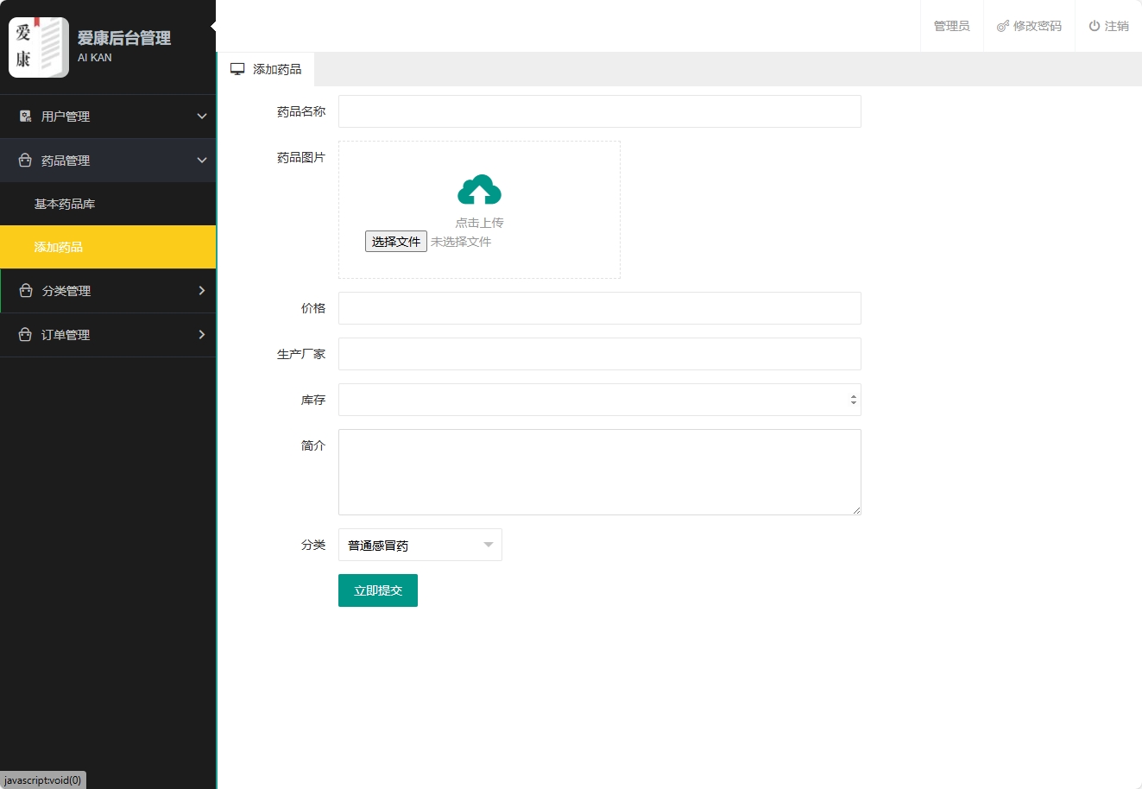Screen dimensions: 1142x789
Task: Click the cloud upload icon for 药品图片
Action: click(480, 188)
